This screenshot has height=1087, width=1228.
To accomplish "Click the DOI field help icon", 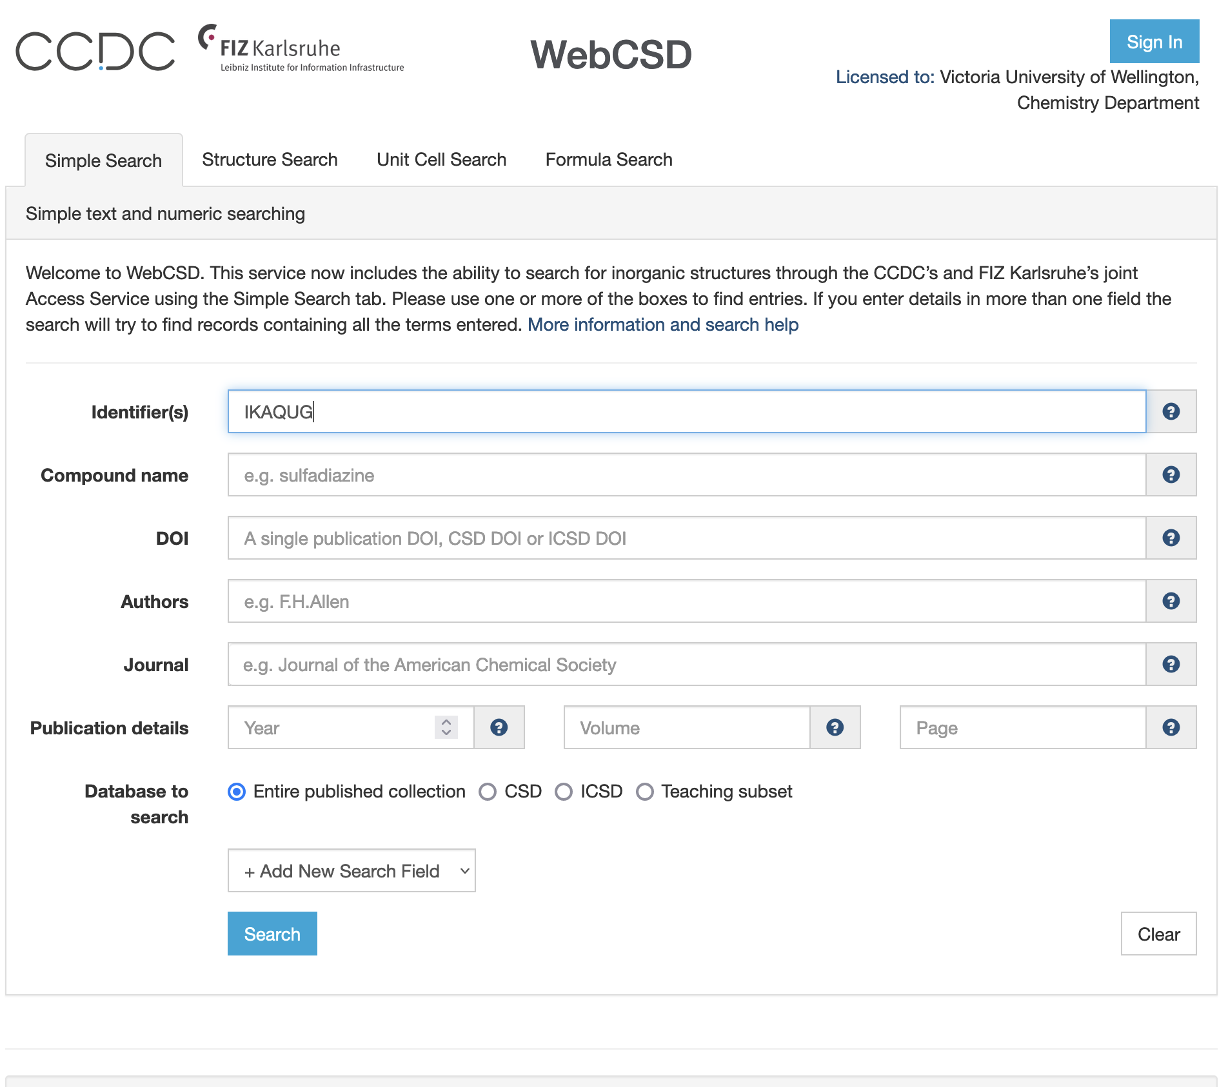I will coord(1171,538).
